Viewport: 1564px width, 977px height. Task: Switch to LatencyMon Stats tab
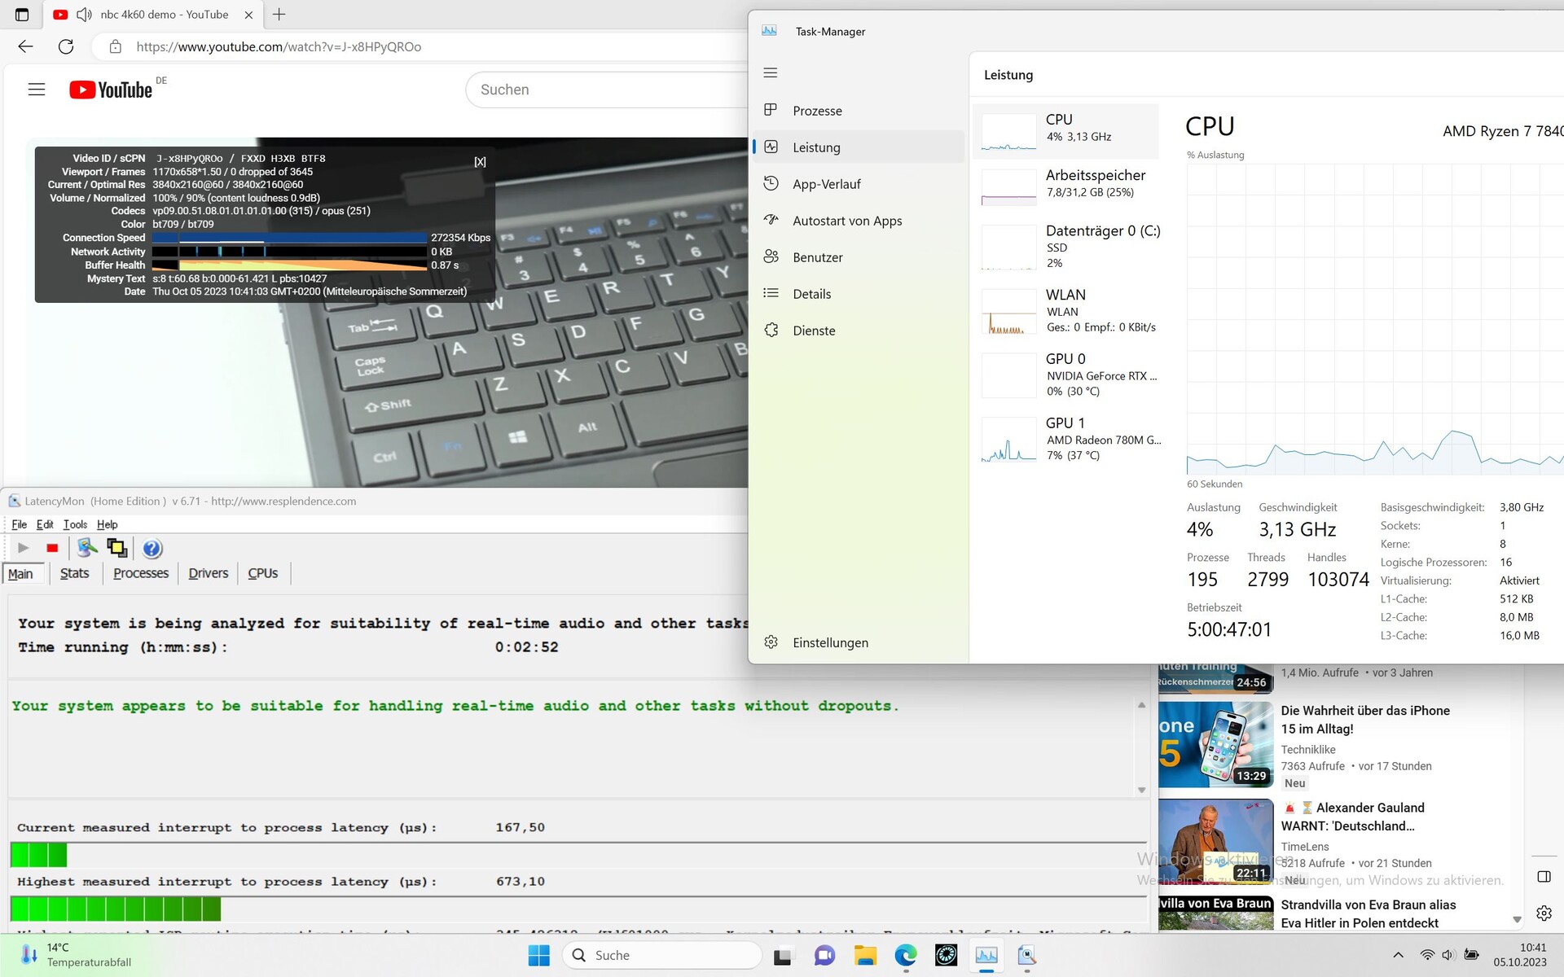(x=74, y=573)
